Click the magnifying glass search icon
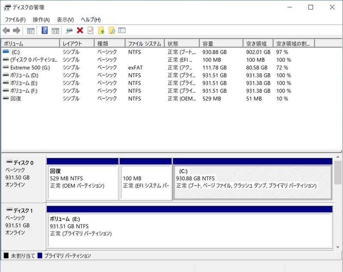 (111, 30)
